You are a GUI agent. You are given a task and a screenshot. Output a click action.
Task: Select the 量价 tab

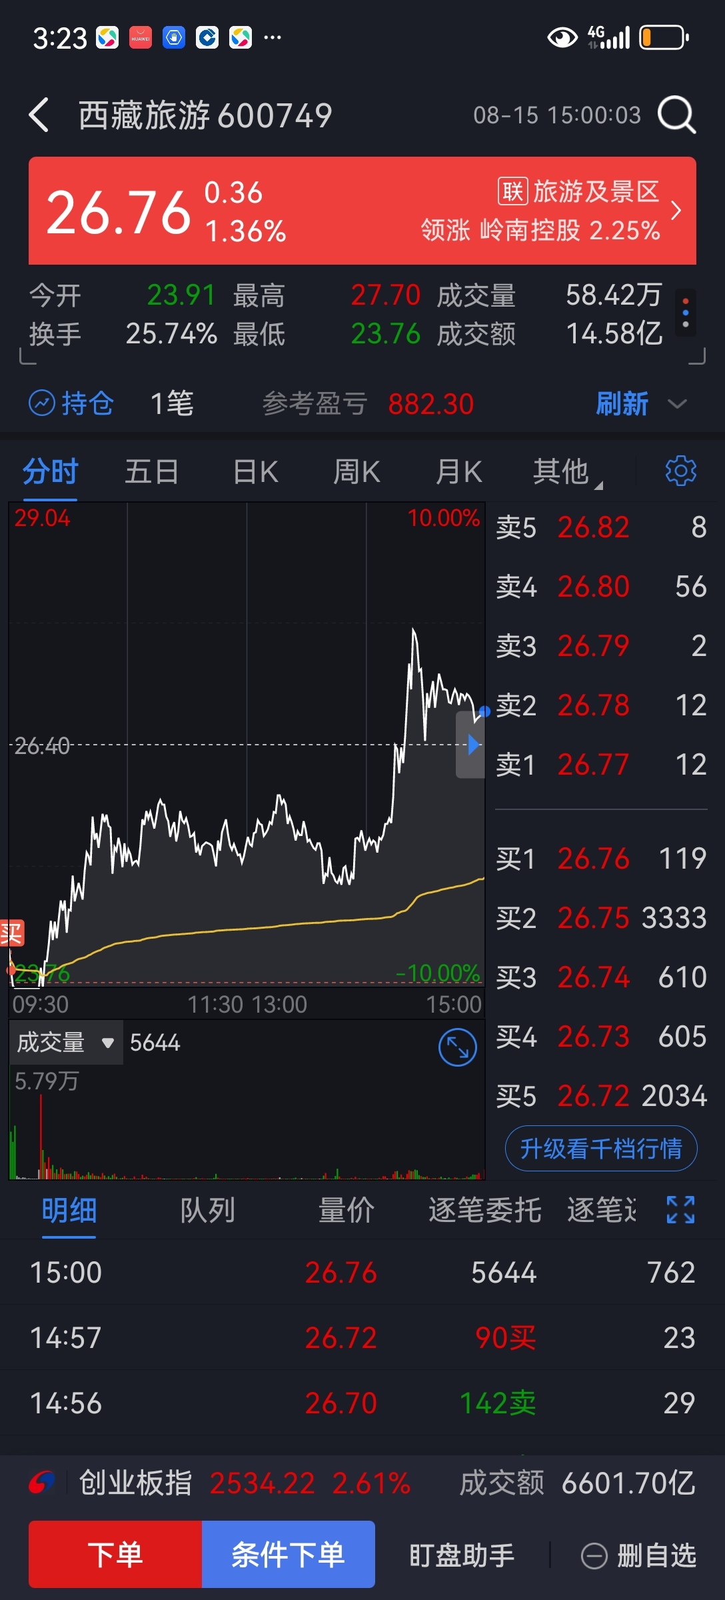click(346, 1210)
